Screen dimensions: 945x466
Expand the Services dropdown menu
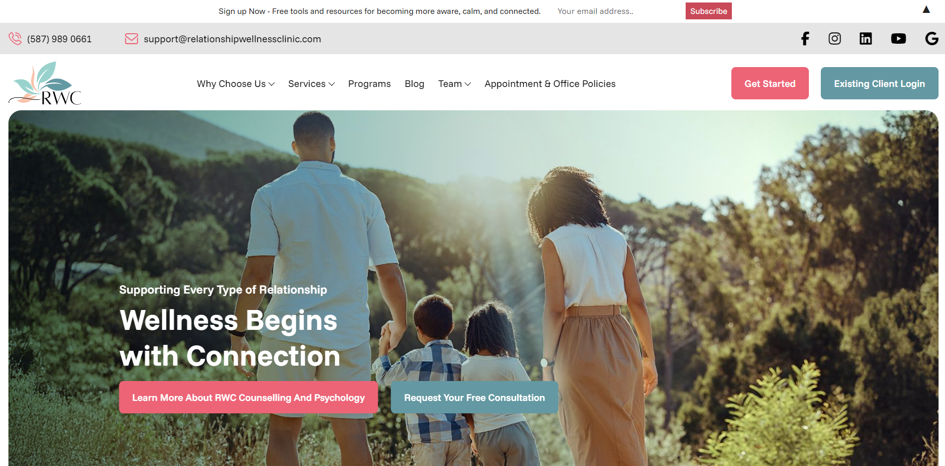click(312, 84)
